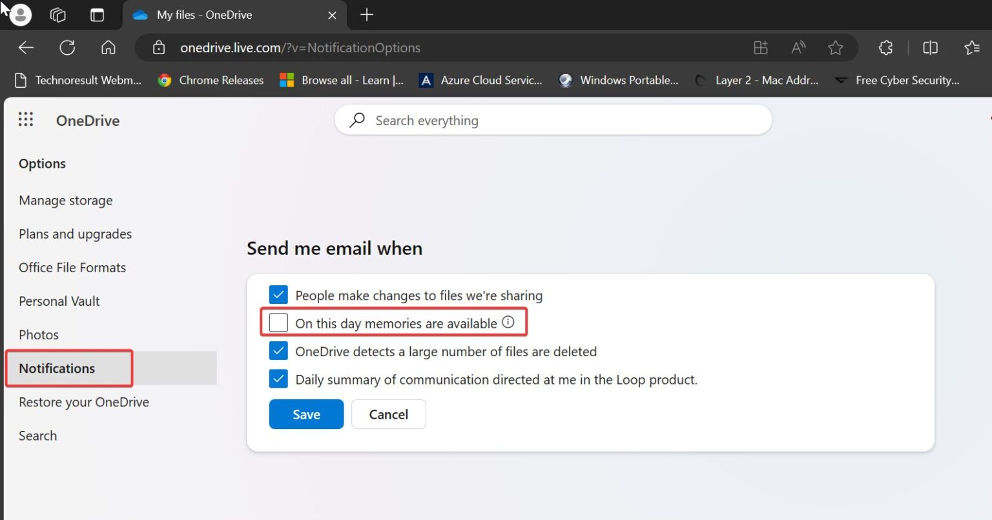Uncheck People make changes to files we're sharing
The height and width of the screenshot is (520, 992).
pyautogui.click(x=278, y=294)
